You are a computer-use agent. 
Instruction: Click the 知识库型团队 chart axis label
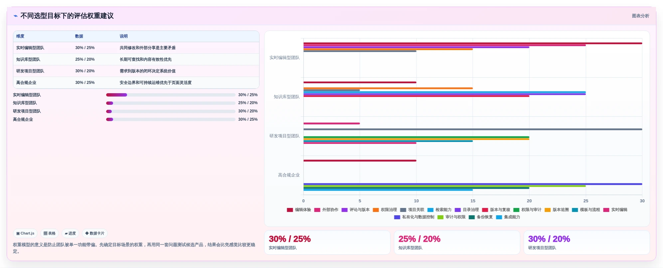(287, 97)
